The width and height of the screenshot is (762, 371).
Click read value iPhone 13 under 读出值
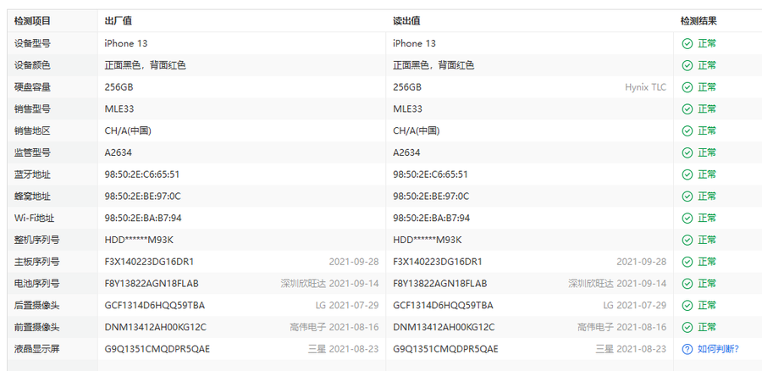pos(414,43)
